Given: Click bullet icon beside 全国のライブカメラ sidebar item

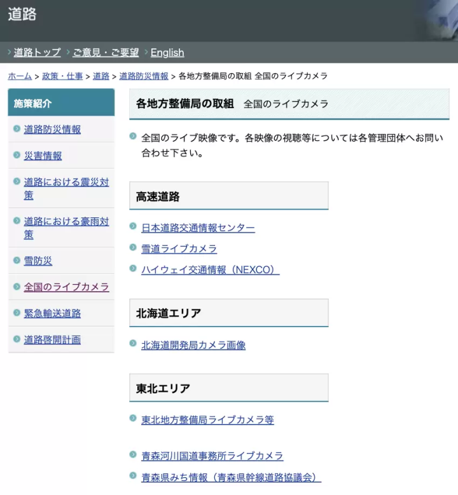Looking at the screenshot, I should 17,286.
